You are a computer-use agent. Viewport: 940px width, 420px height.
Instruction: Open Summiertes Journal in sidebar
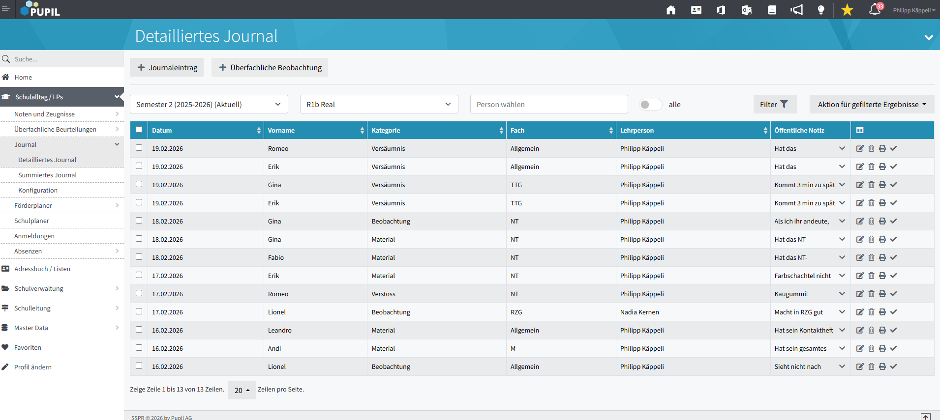[47, 175]
